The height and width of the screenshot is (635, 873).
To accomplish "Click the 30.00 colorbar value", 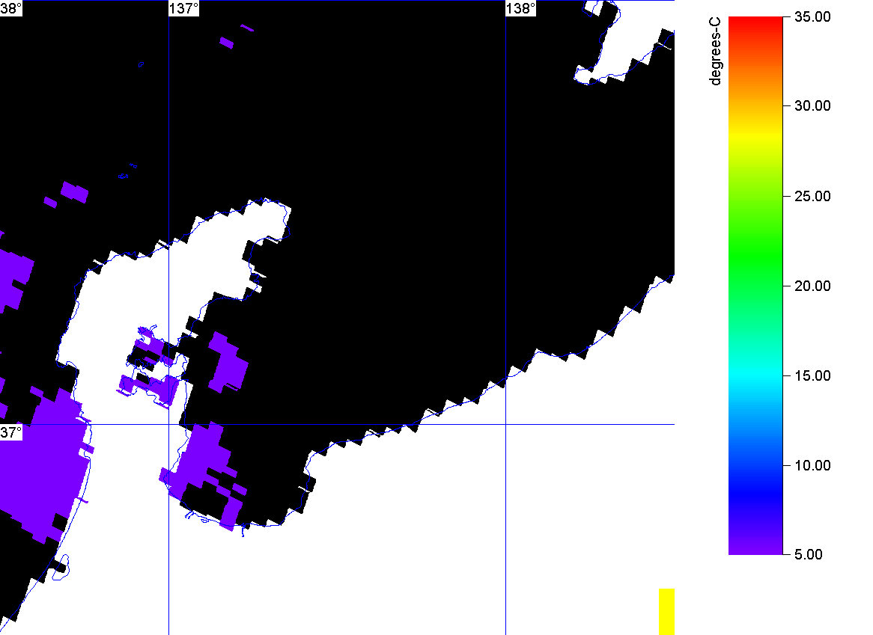I will (812, 105).
